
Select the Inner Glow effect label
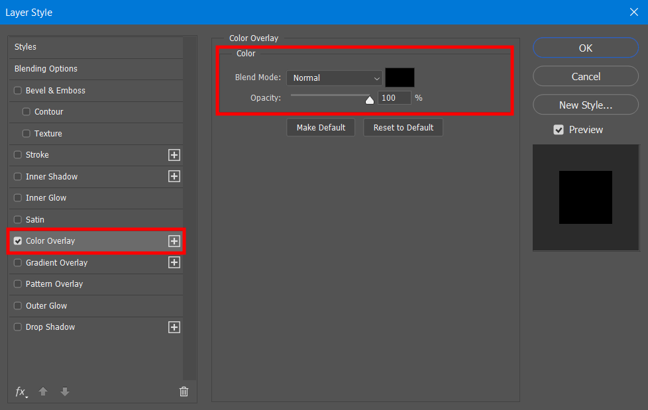coord(46,198)
